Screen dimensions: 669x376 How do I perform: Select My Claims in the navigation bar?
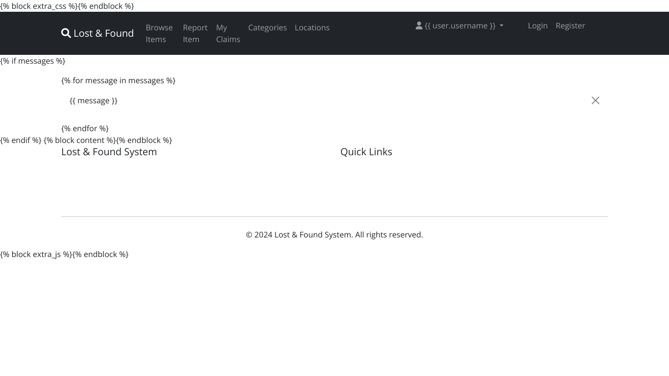(228, 33)
